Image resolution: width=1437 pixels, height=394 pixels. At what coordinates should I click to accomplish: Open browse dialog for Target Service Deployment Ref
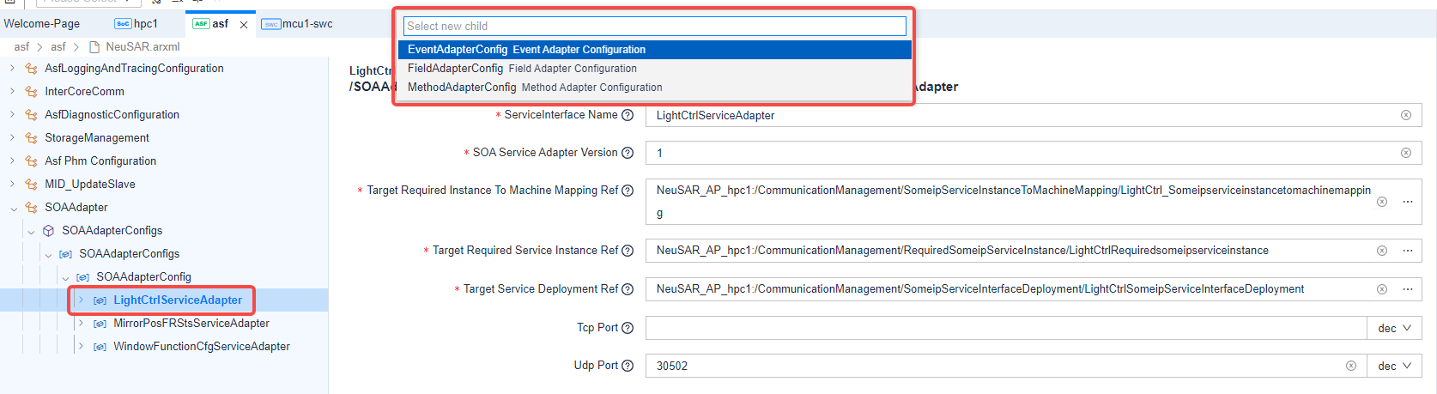(x=1407, y=289)
